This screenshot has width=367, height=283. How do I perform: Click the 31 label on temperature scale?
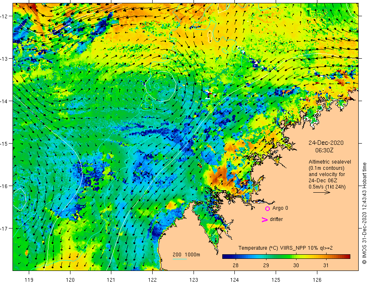click(x=326, y=265)
